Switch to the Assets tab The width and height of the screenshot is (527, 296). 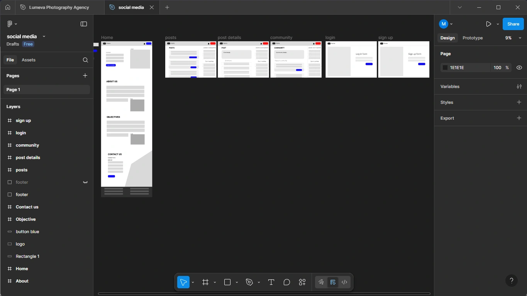point(29,60)
